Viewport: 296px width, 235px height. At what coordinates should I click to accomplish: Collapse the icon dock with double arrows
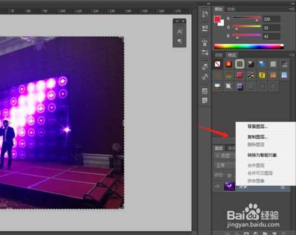tap(208, 4)
